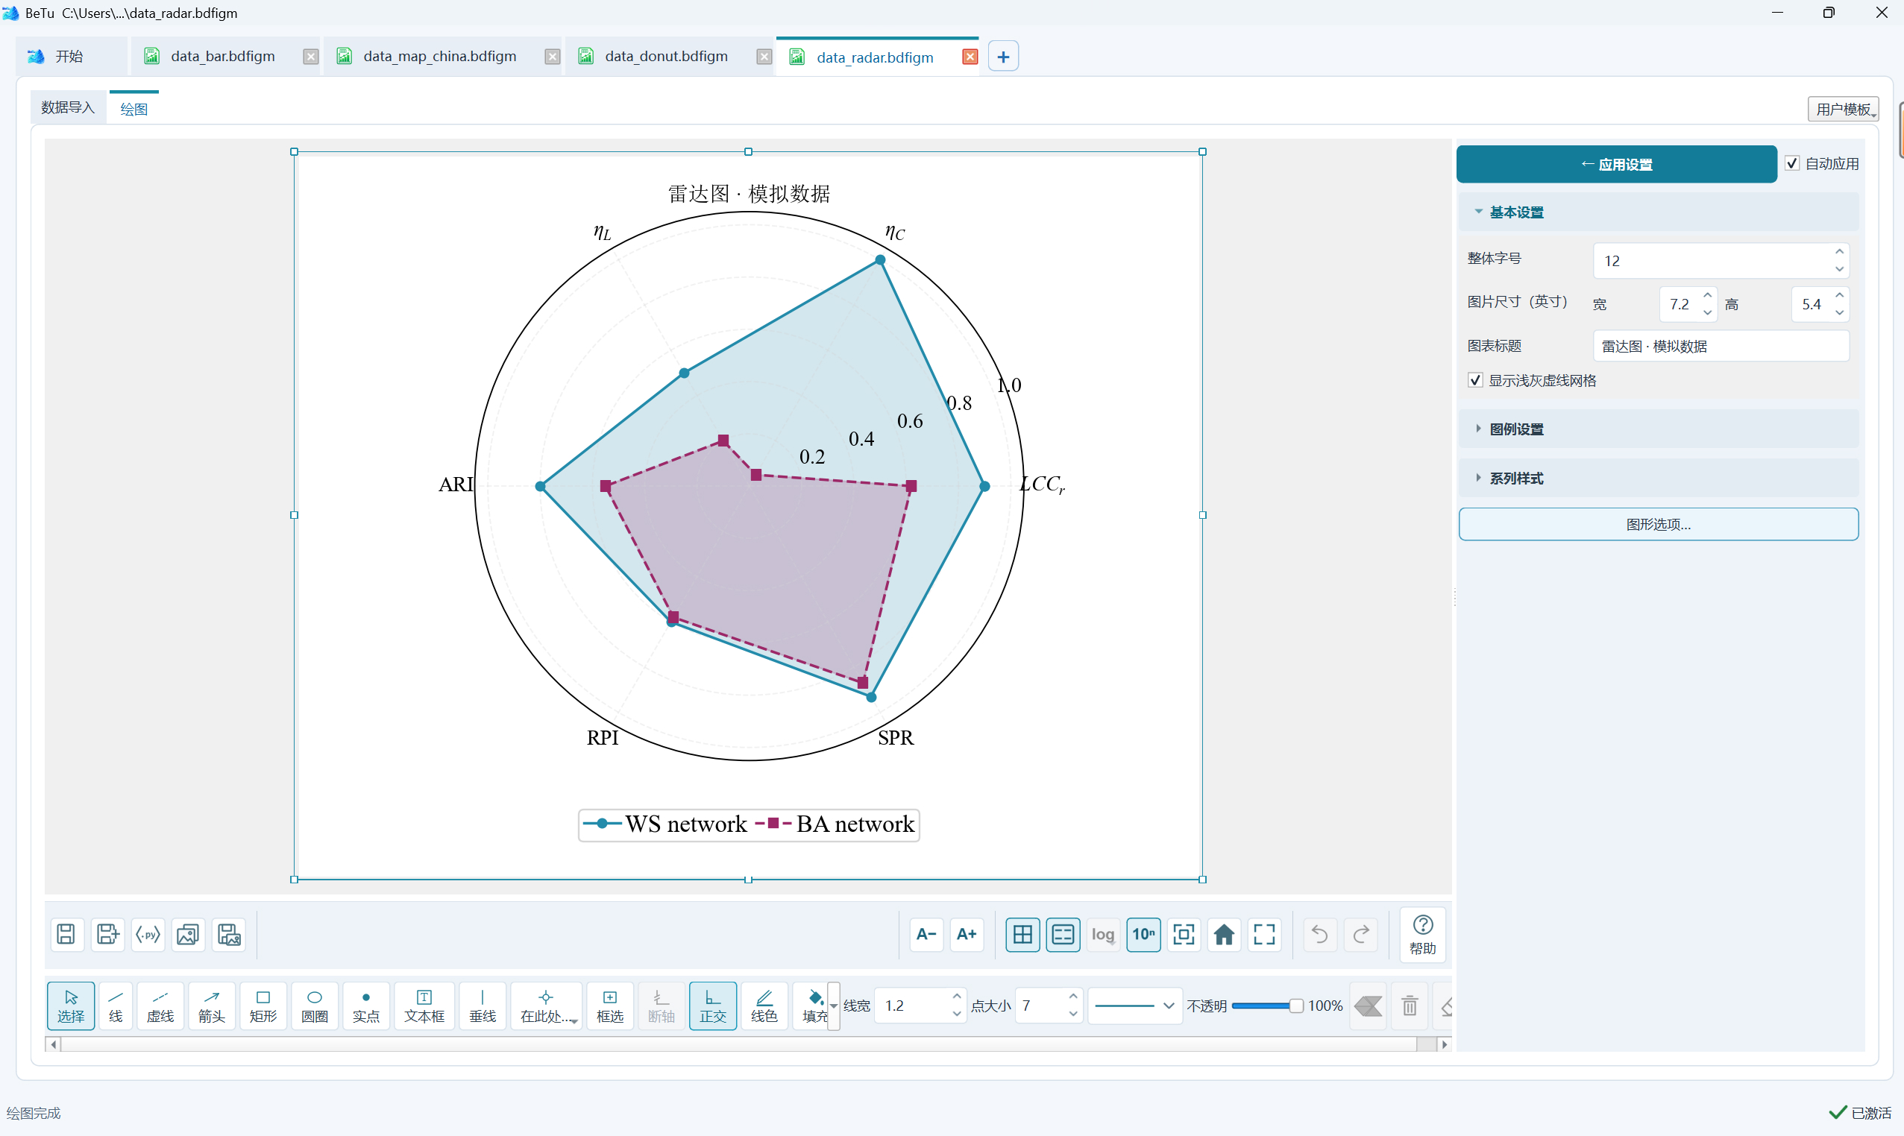
Task: Click the fullscreen icon
Action: (1264, 934)
